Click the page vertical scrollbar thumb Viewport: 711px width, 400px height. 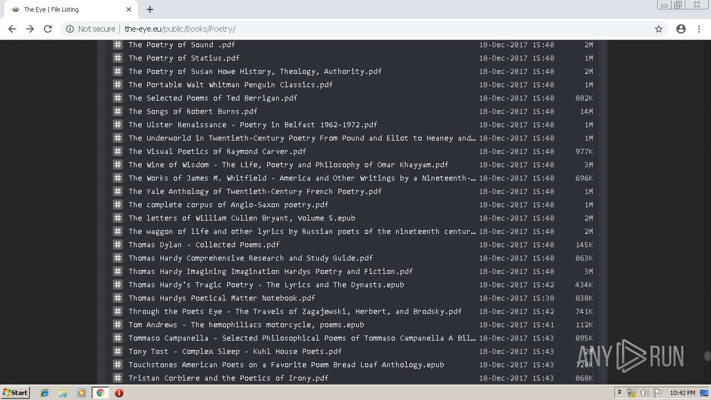pyautogui.click(x=707, y=356)
